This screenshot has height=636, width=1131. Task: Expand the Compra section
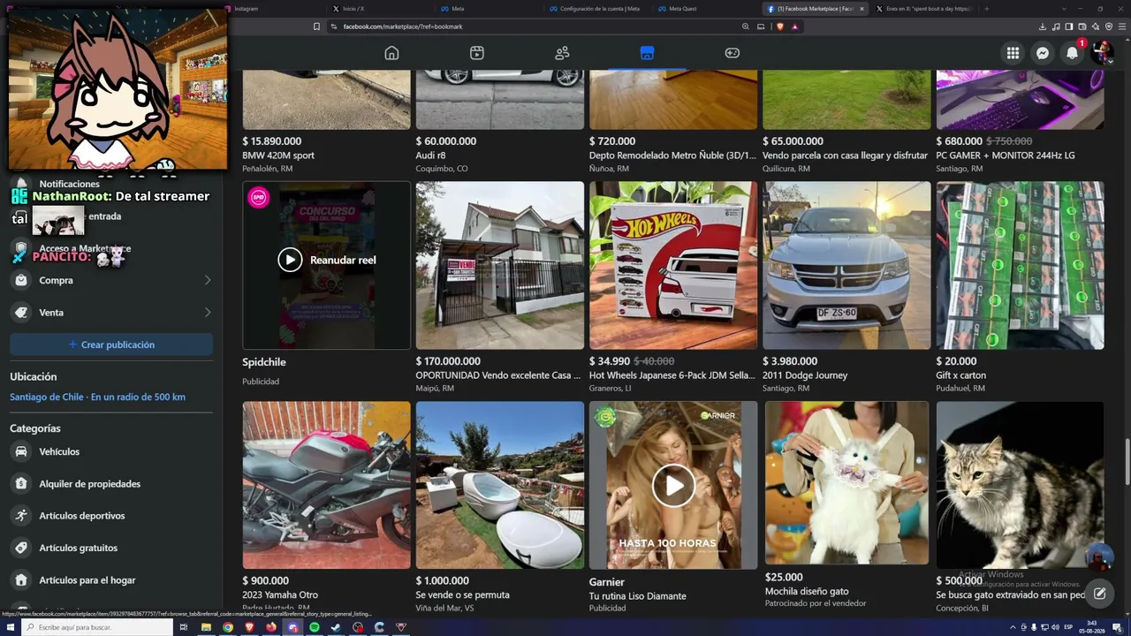pos(111,280)
